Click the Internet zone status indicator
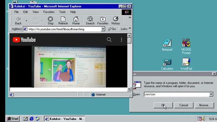The height and width of the screenshot is (122, 217). (99, 95)
